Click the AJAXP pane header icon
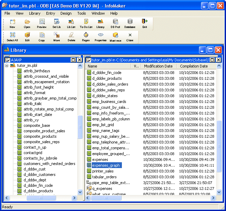The image size is (226, 211). pos(8,60)
